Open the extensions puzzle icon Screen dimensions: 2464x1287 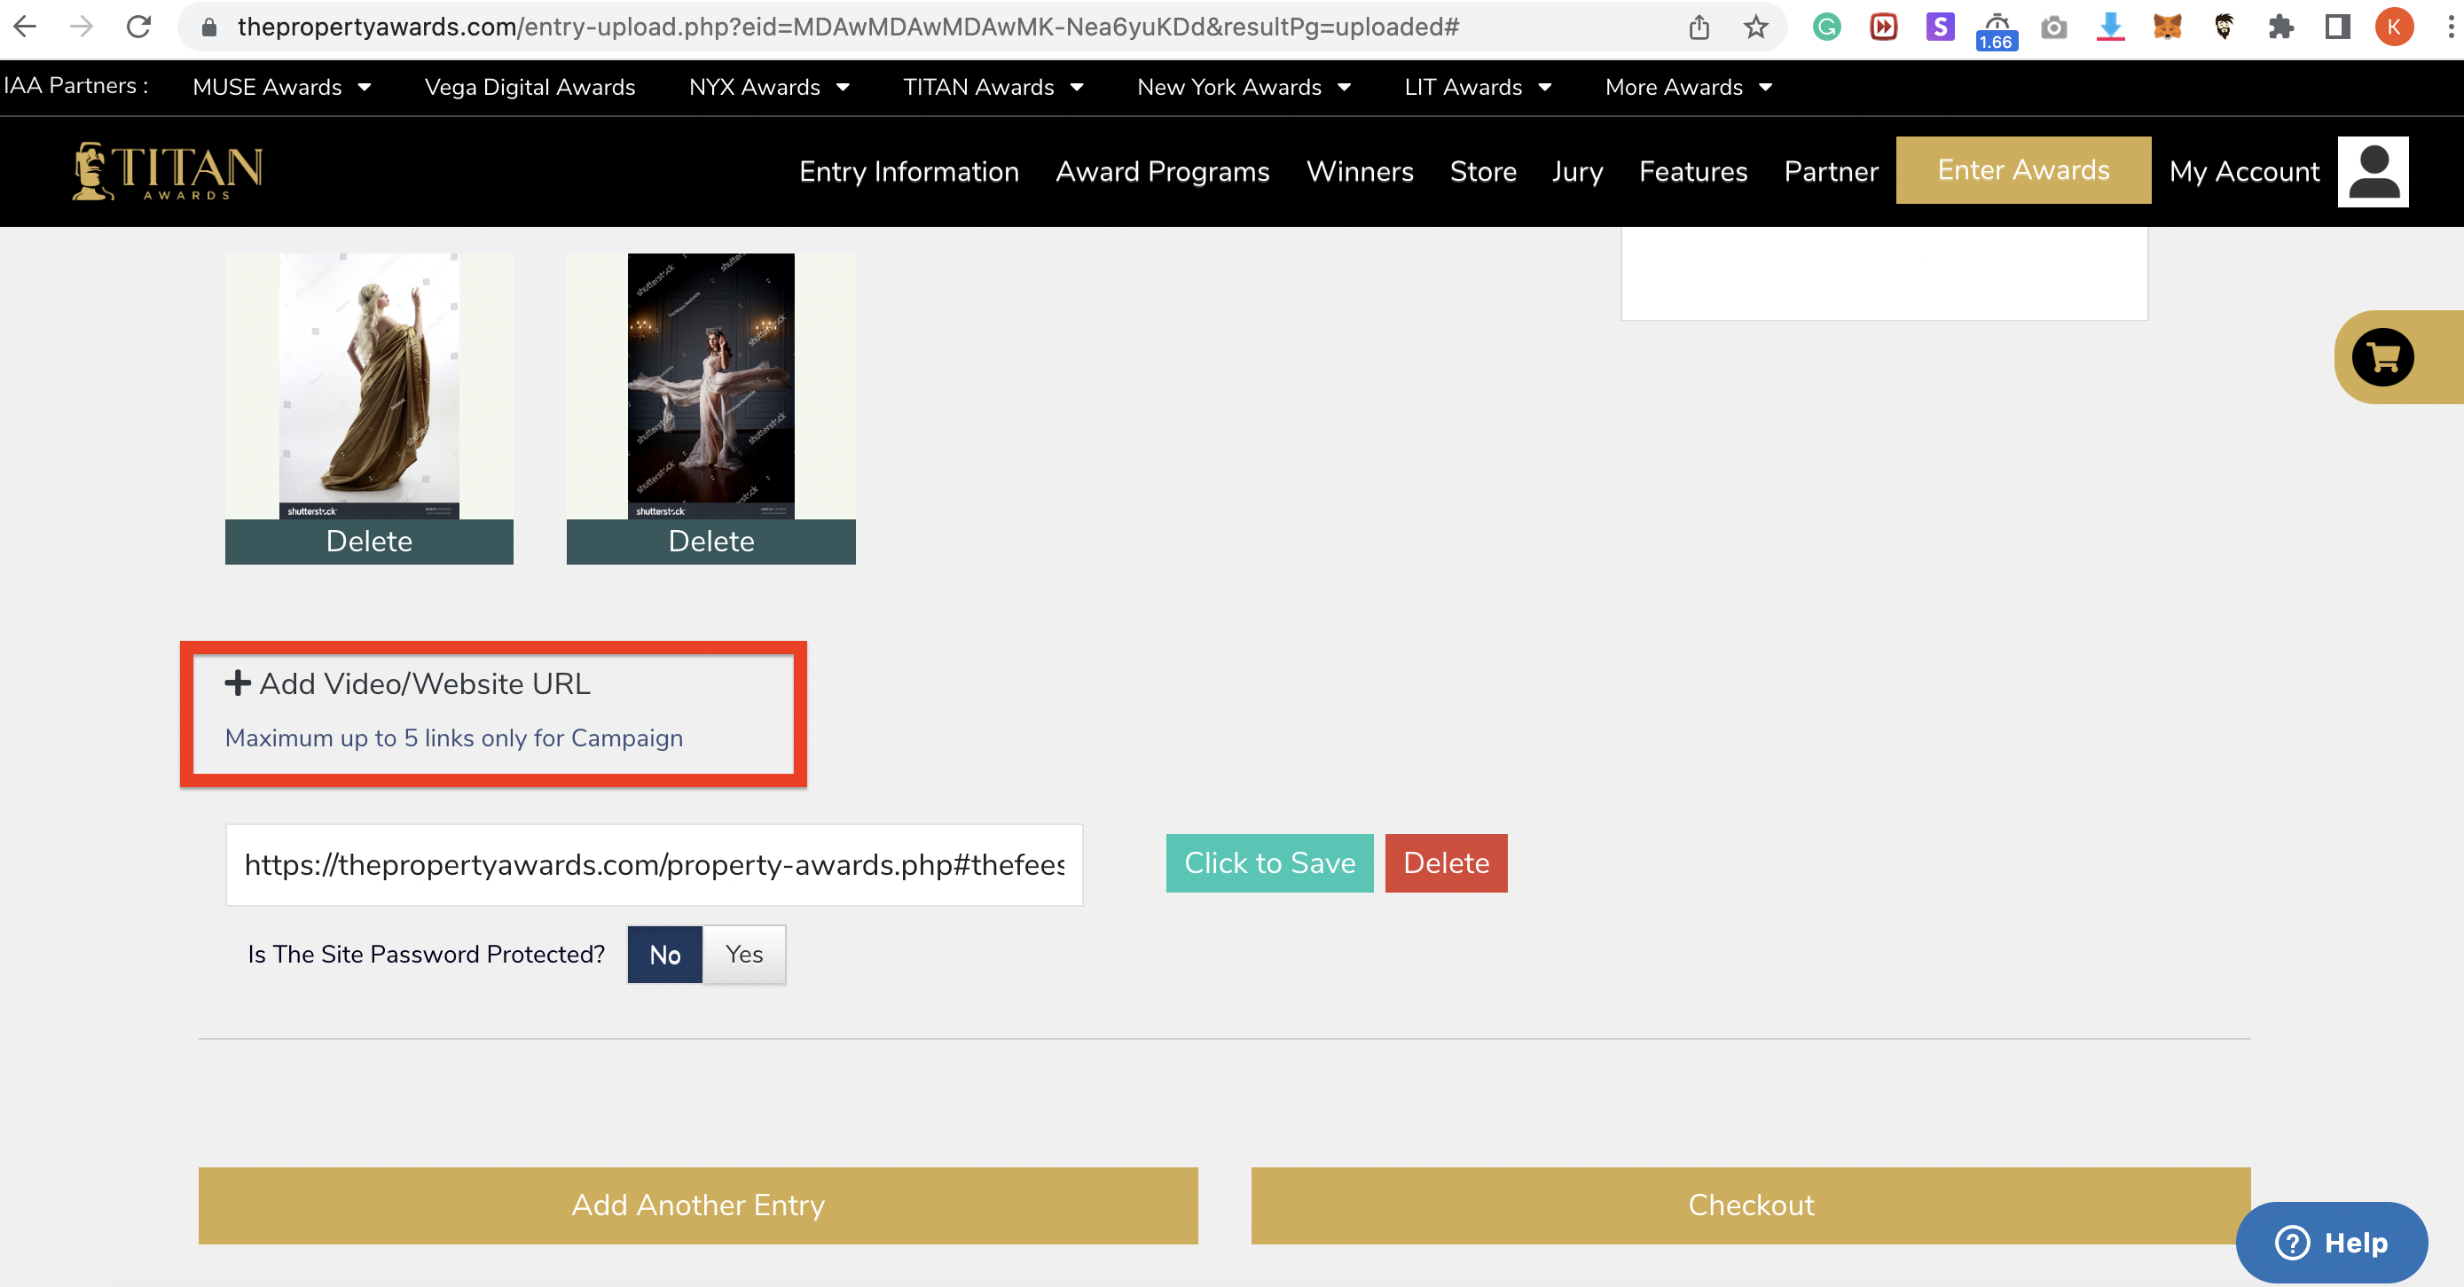tap(2281, 27)
